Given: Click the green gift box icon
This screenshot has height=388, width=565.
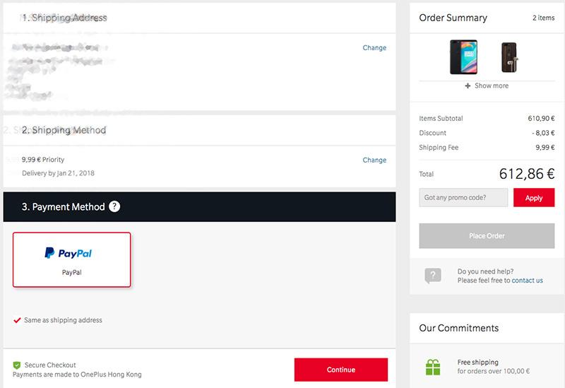Looking at the screenshot, I should pos(433,367).
